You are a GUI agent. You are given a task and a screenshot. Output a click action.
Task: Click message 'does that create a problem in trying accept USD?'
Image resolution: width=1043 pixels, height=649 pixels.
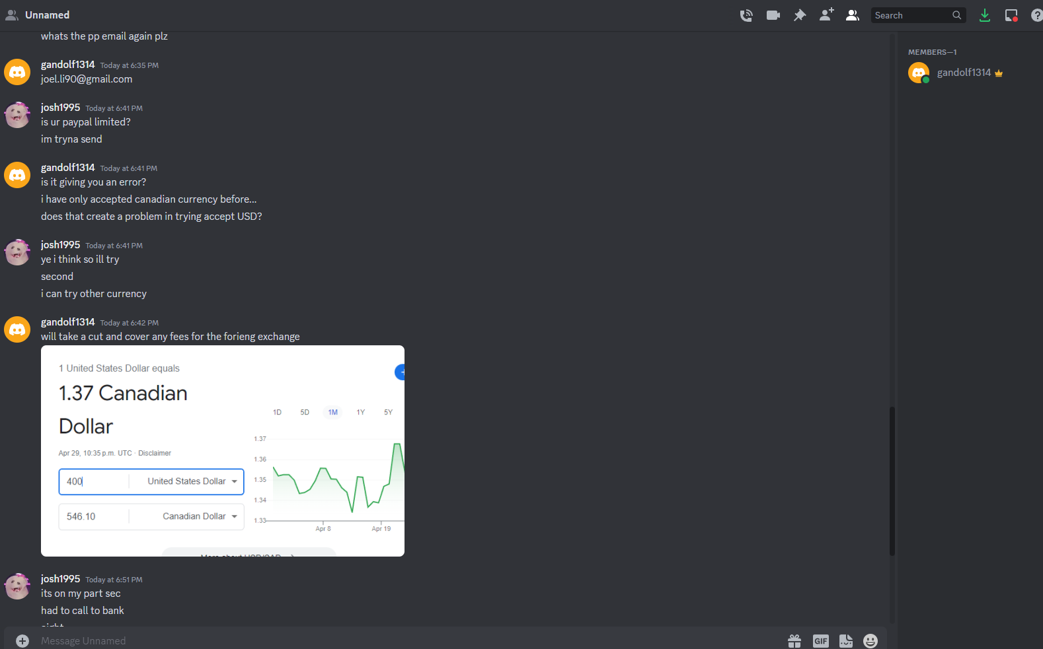tap(151, 217)
